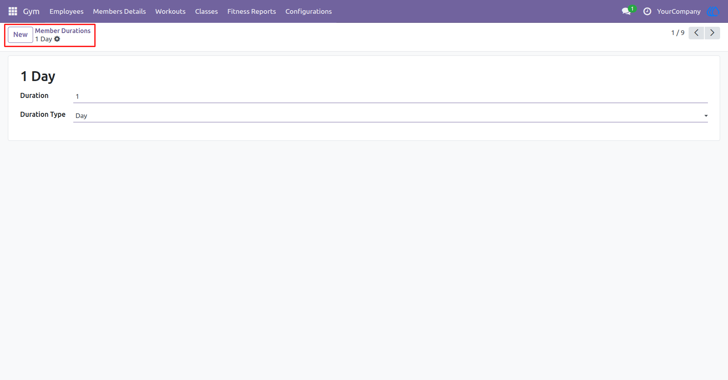Open the Workouts menu
Viewport: 728px width, 380px height.
tap(171, 11)
